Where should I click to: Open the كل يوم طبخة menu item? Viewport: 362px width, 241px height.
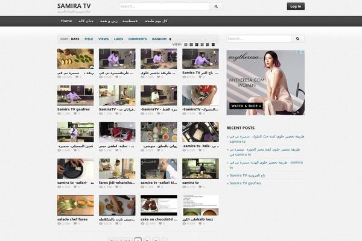(156, 21)
